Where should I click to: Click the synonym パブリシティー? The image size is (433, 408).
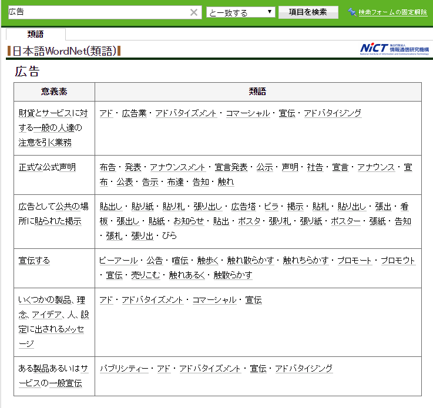pyautogui.click(x=124, y=368)
